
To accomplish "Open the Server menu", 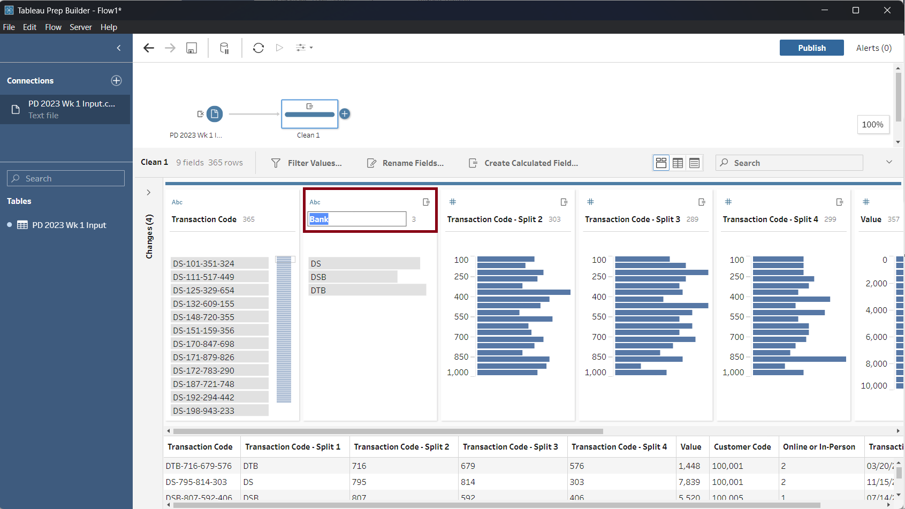I will 81,27.
